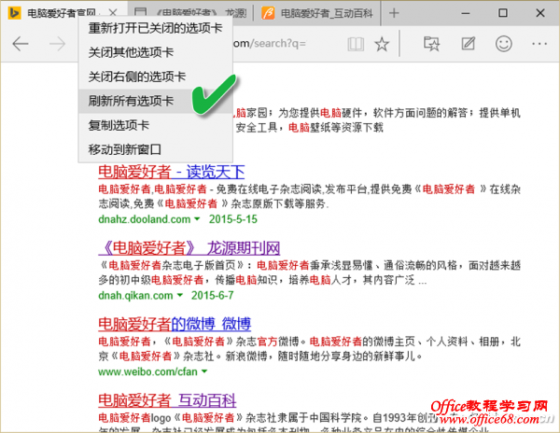Click the dnah.qikan.com green URL
The height and width of the screenshot is (433, 560).
click(135, 295)
